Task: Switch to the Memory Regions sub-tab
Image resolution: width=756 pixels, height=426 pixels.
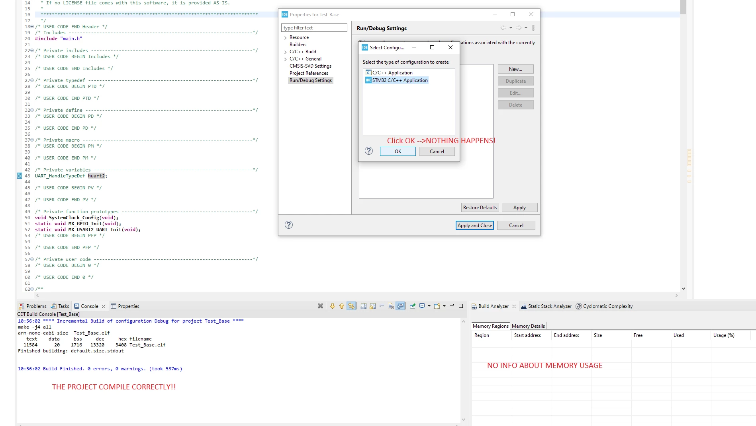Action: pos(490,326)
